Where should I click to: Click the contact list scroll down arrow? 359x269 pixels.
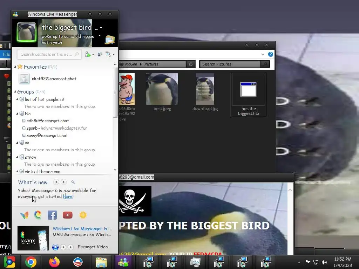click(115, 170)
